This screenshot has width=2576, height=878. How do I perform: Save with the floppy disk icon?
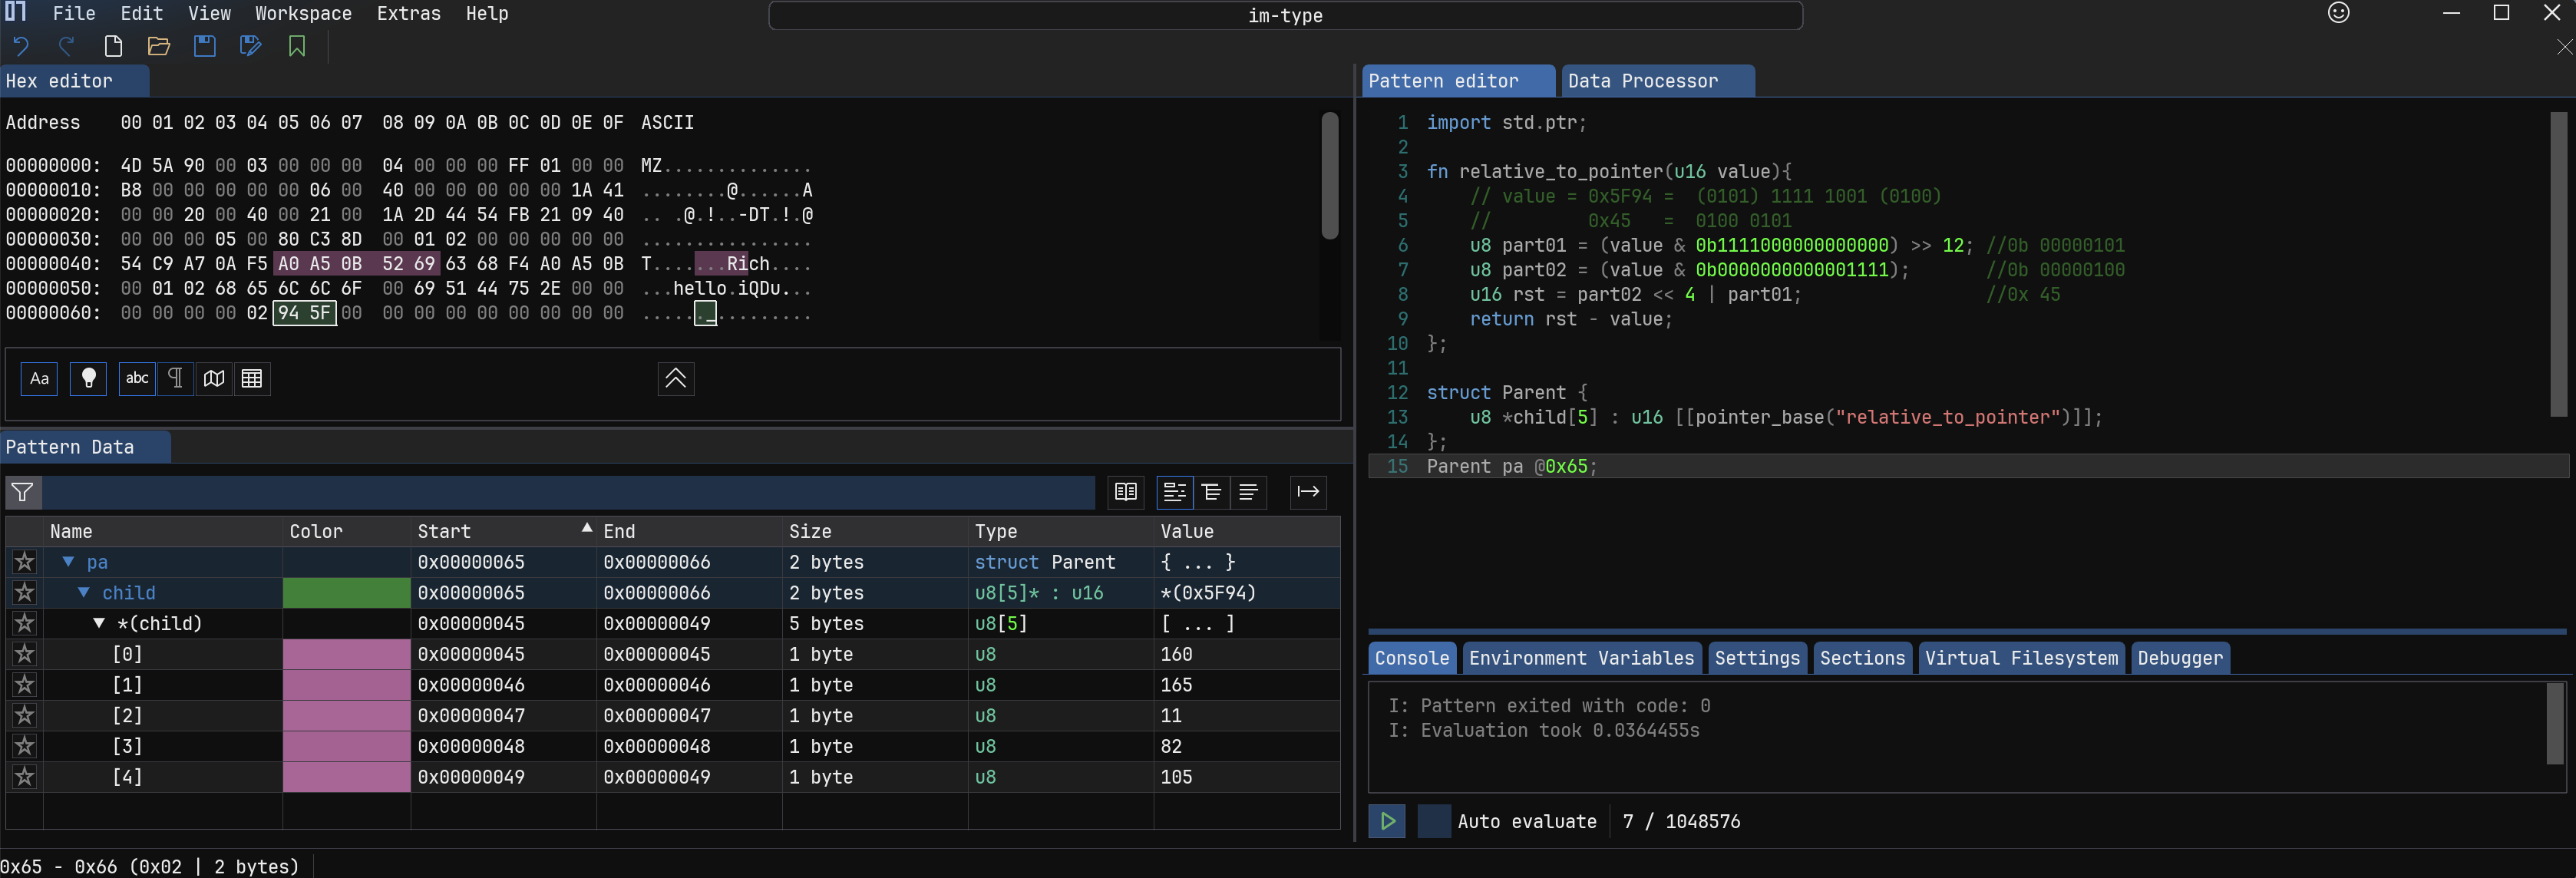point(204,46)
